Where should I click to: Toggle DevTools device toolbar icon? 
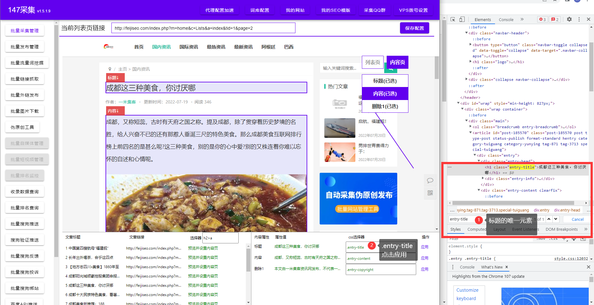tap(462, 20)
